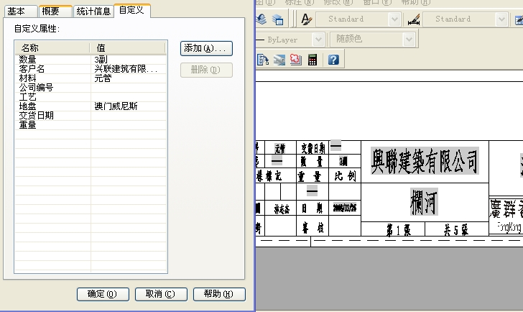Expand the dimension style Standard dropdown
523x312 pixels.
[501, 19]
